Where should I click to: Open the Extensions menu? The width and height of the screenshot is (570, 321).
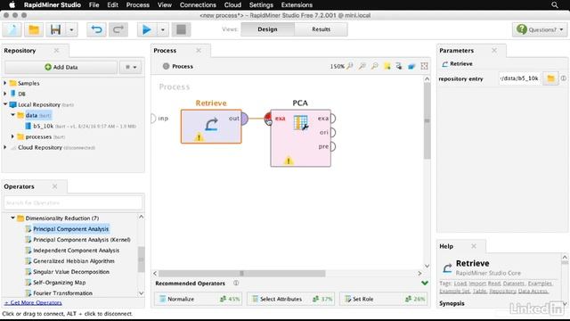click(x=297, y=4)
